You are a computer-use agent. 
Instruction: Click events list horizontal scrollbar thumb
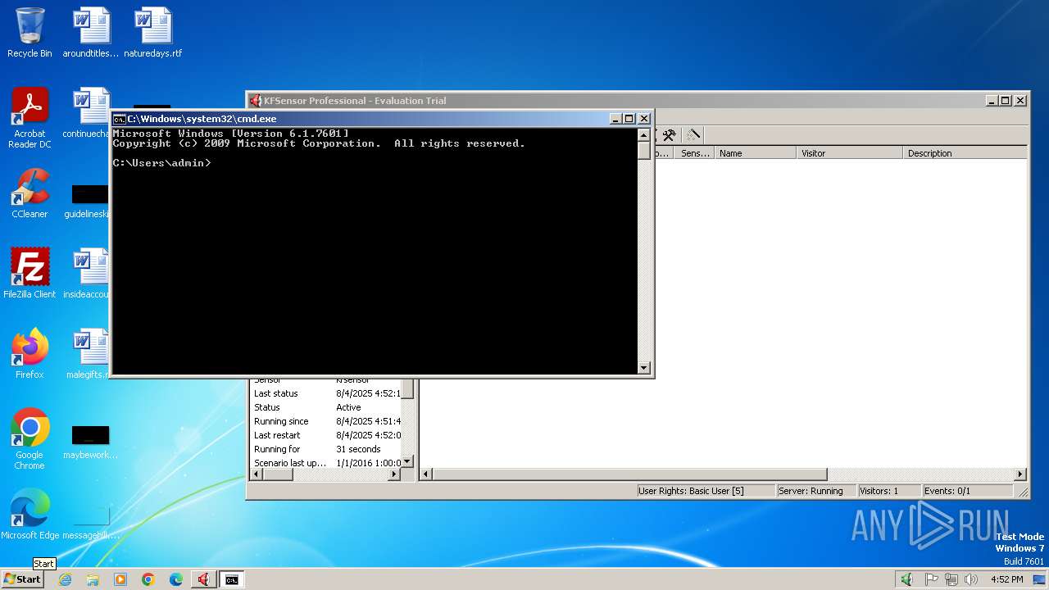[629, 474]
